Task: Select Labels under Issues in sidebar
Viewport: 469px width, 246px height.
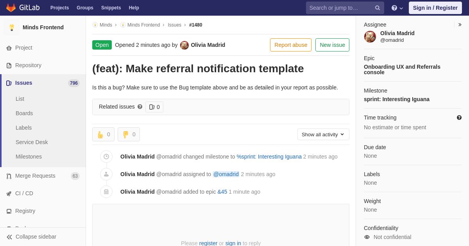Action: click(23, 128)
